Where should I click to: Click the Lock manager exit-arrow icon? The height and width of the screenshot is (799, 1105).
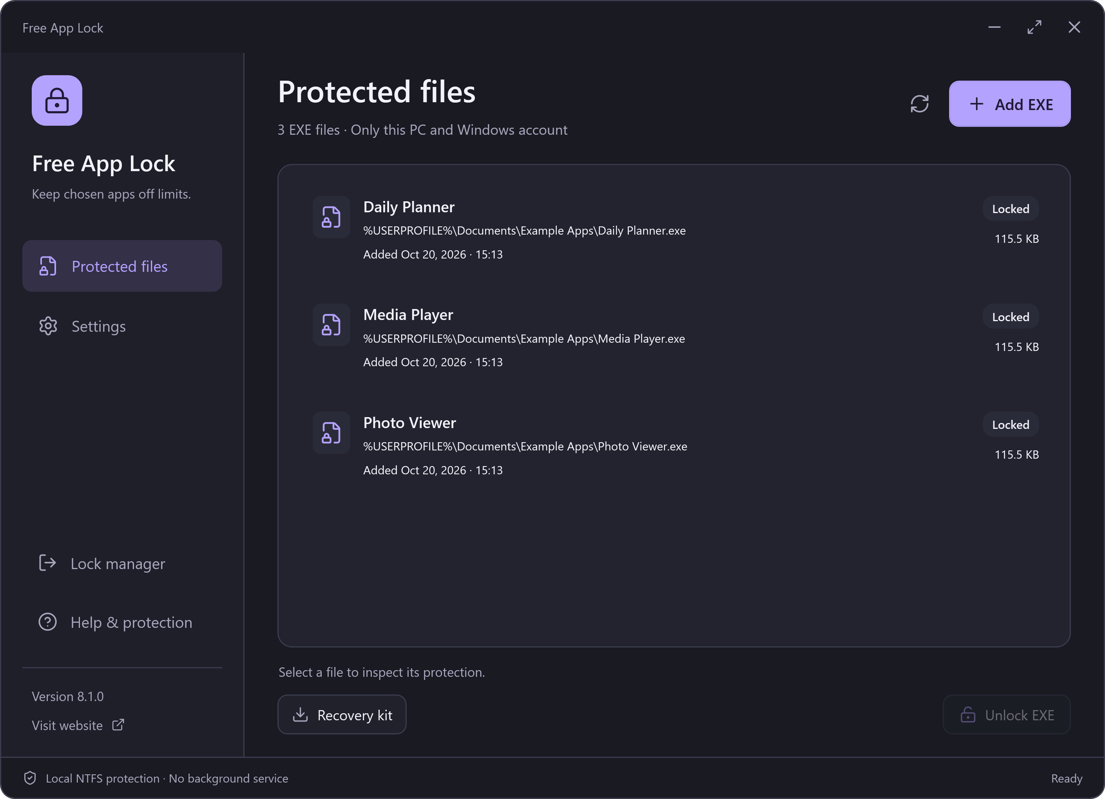[x=47, y=563]
